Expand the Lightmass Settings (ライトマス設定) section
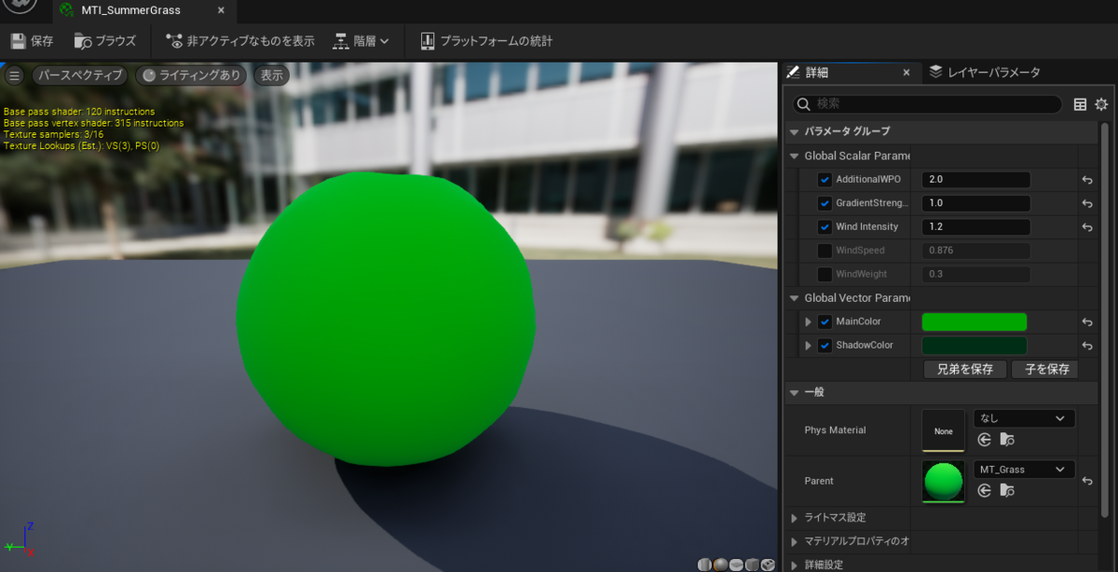Screen dimensions: 1118x572 795,518
